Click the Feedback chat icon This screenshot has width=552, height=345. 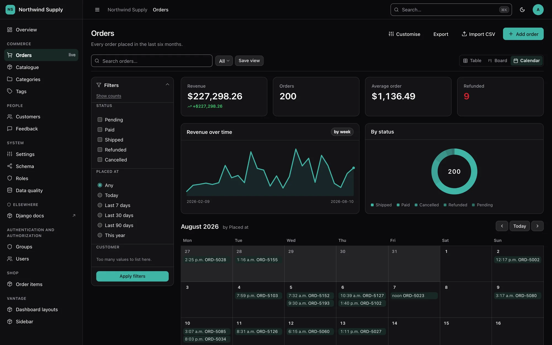(x=10, y=129)
